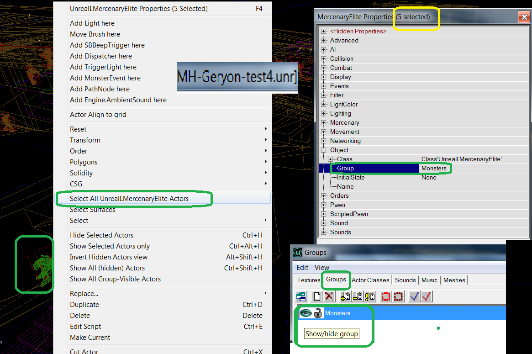Collapse the Object properties category
532x354 pixels.
(323, 150)
